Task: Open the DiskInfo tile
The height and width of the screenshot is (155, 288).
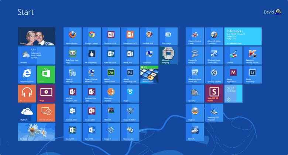Action: point(195,132)
